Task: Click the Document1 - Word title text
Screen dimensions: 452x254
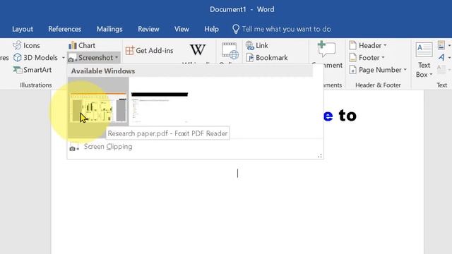Action: [242, 9]
